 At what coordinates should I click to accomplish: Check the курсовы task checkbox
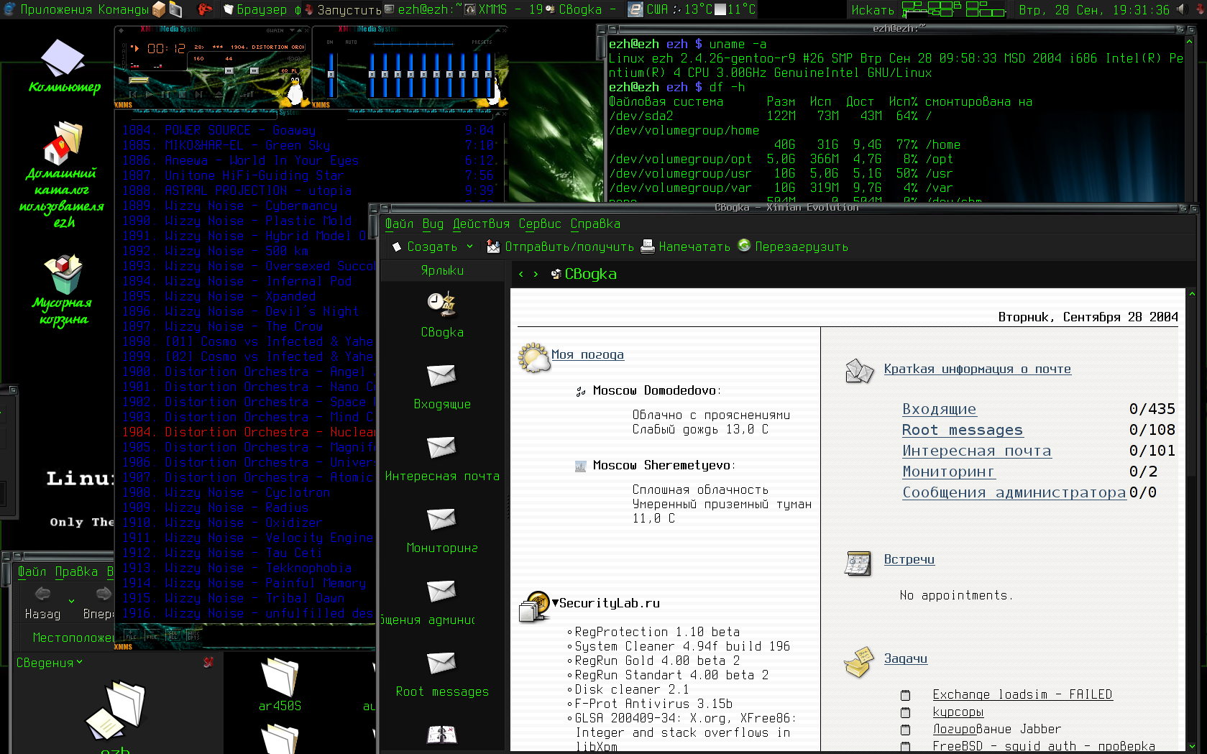tap(905, 712)
